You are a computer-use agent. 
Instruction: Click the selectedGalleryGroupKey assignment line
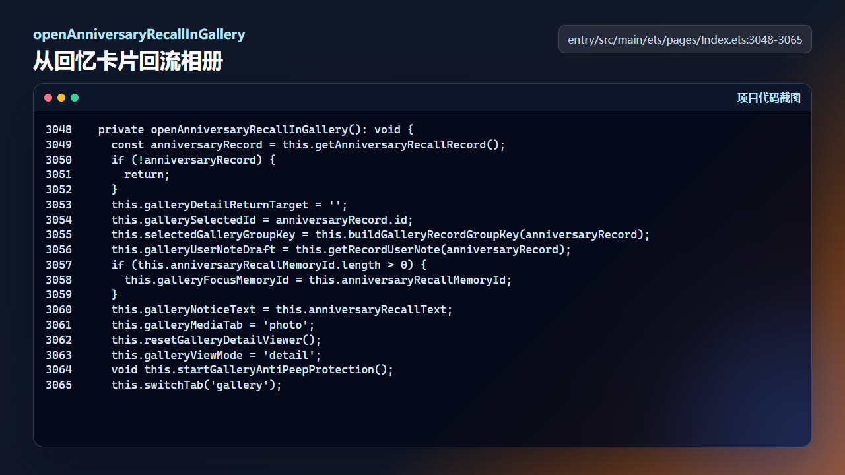click(x=381, y=235)
